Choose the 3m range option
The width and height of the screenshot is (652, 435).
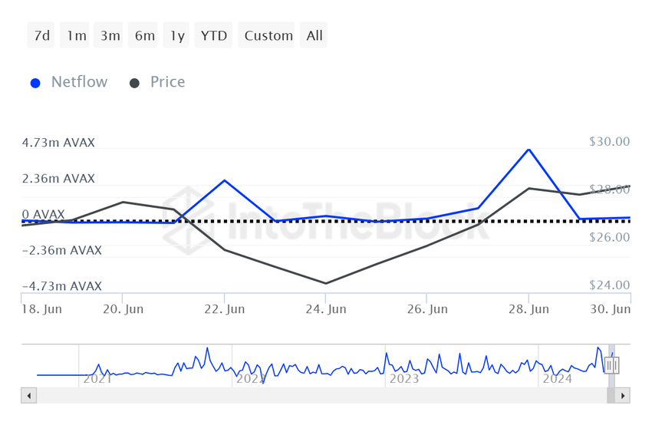110,35
